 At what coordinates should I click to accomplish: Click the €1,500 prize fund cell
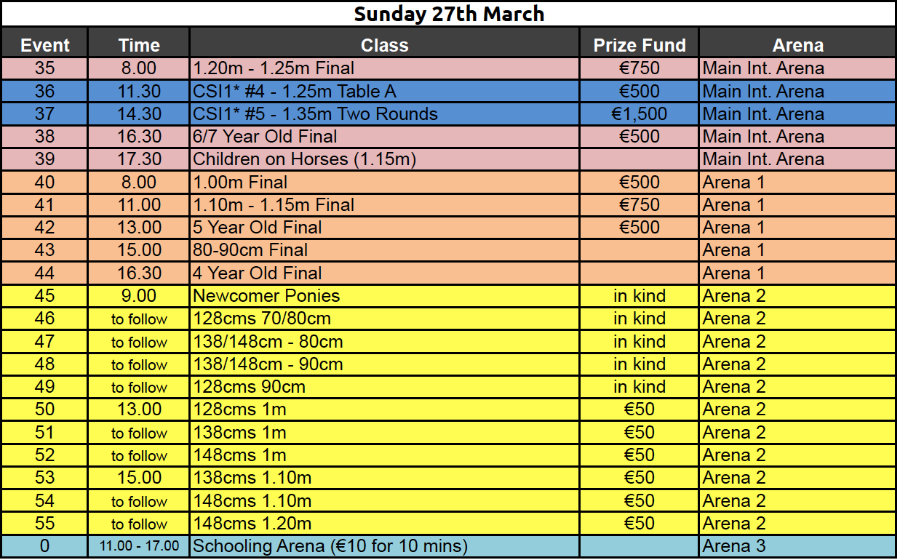(x=640, y=113)
